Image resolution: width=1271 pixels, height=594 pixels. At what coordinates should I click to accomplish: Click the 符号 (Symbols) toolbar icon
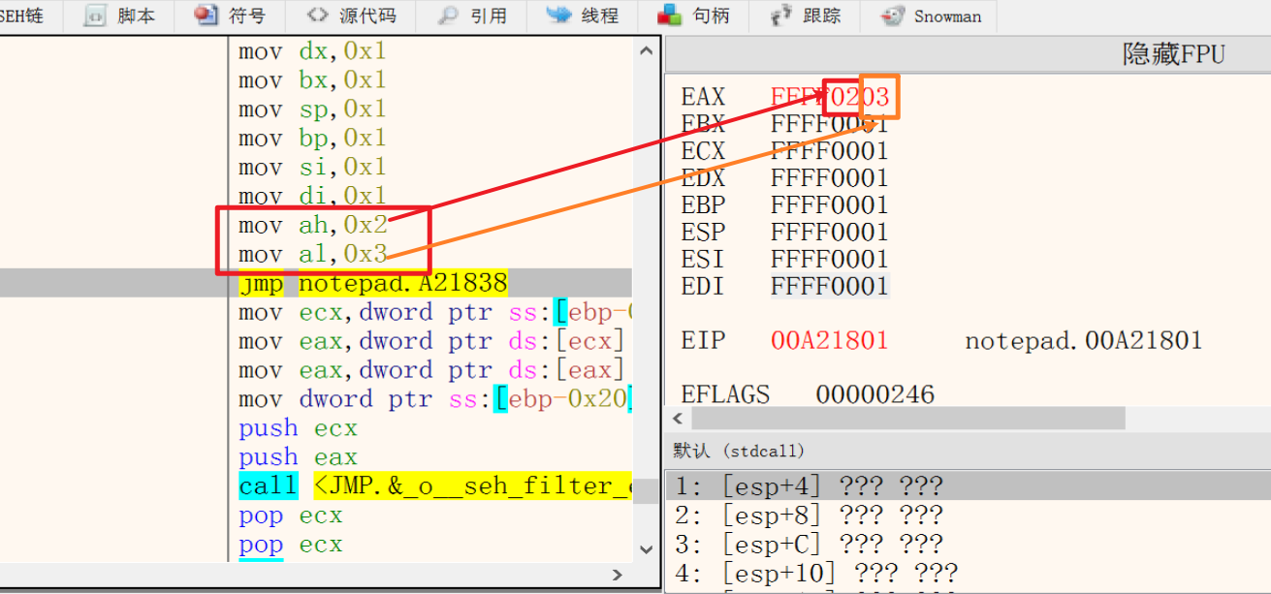click(x=229, y=16)
